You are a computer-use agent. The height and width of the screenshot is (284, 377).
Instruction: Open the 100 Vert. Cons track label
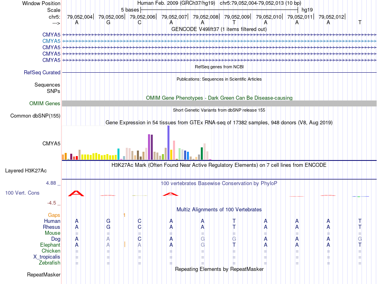[22, 193]
